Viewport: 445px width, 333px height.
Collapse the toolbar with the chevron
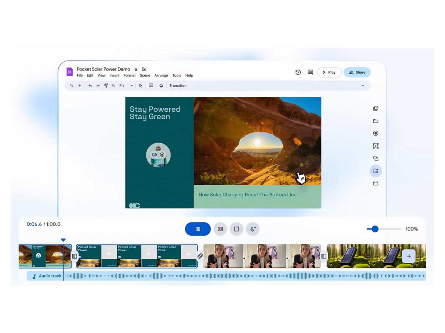(x=363, y=86)
